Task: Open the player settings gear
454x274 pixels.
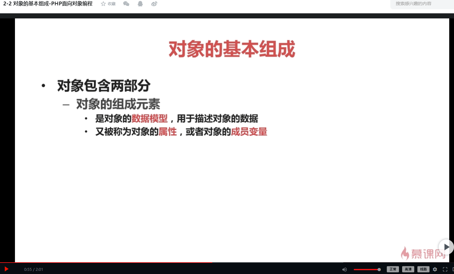Action: [x=435, y=269]
